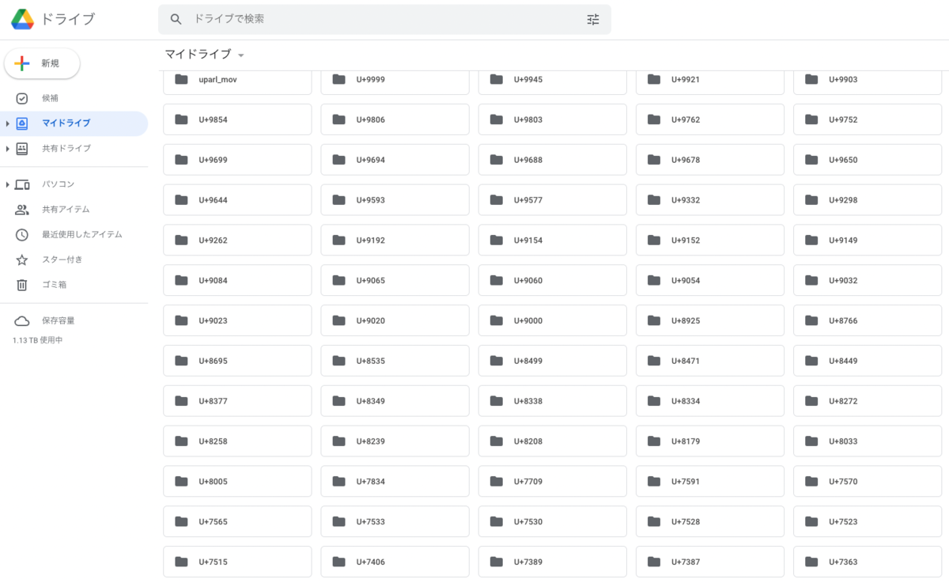Click the U+8925 folder name
Screen dimensions: 949x583
(686, 321)
